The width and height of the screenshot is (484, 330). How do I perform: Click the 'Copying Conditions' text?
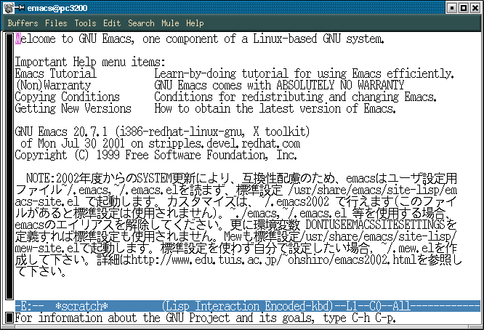pyautogui.click(x=68, y=97)
